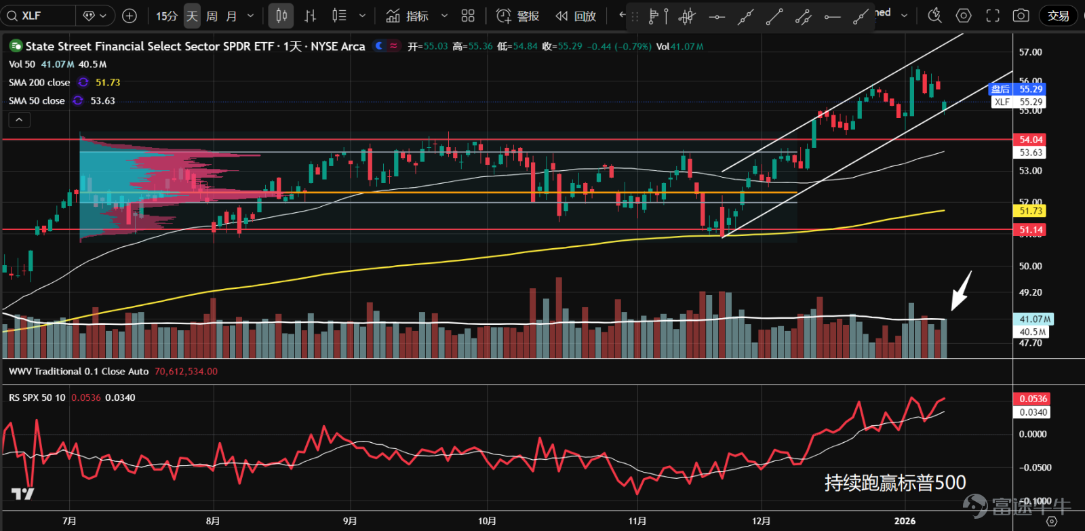Select the 周 (weekly) timeframe

point(212,16)
